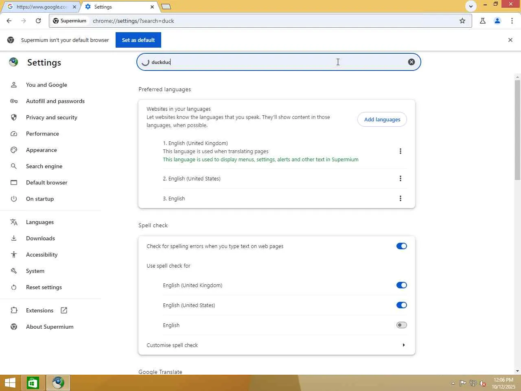
Task: Open the Action Center flag icon
Action: (463, 383)
